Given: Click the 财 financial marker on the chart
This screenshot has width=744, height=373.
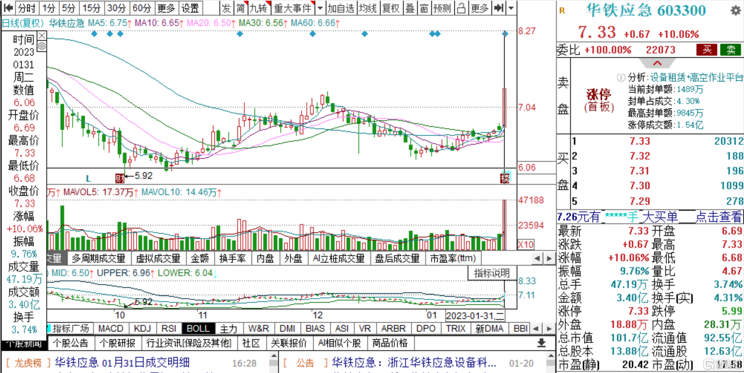Looking at the screenshot, I should click(119, 178).
